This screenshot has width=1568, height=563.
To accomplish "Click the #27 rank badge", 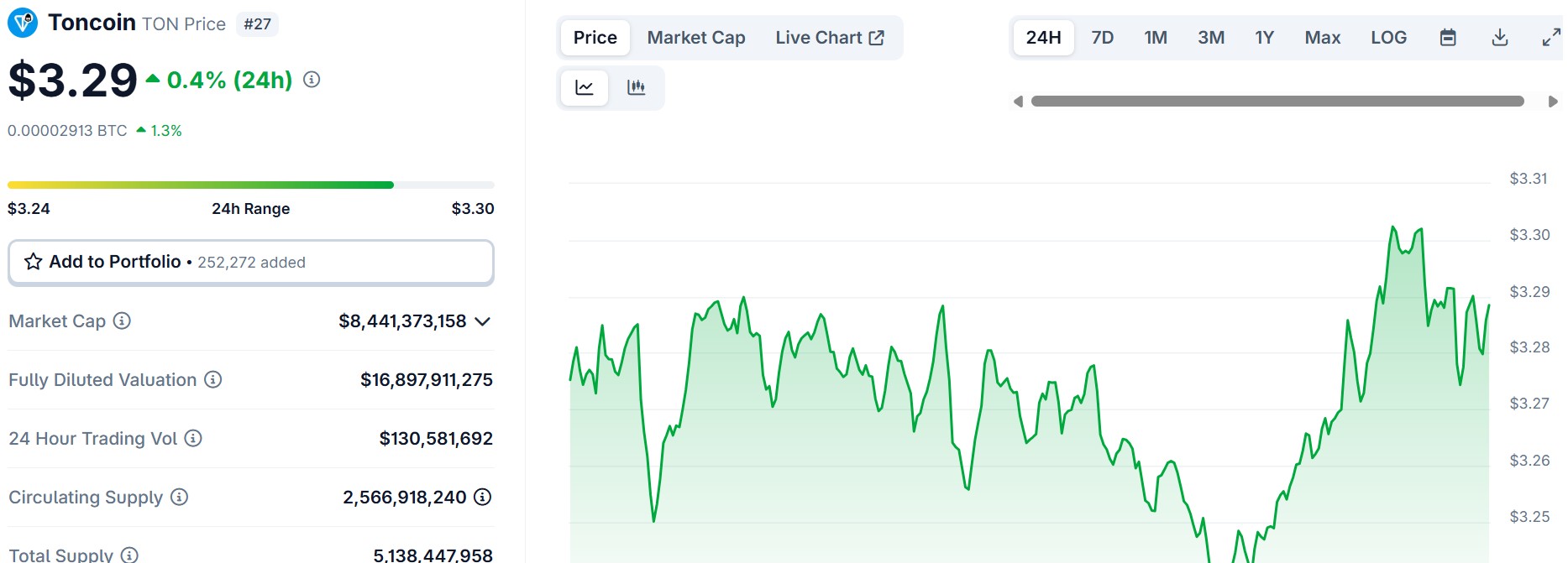I will click(258, 24).
